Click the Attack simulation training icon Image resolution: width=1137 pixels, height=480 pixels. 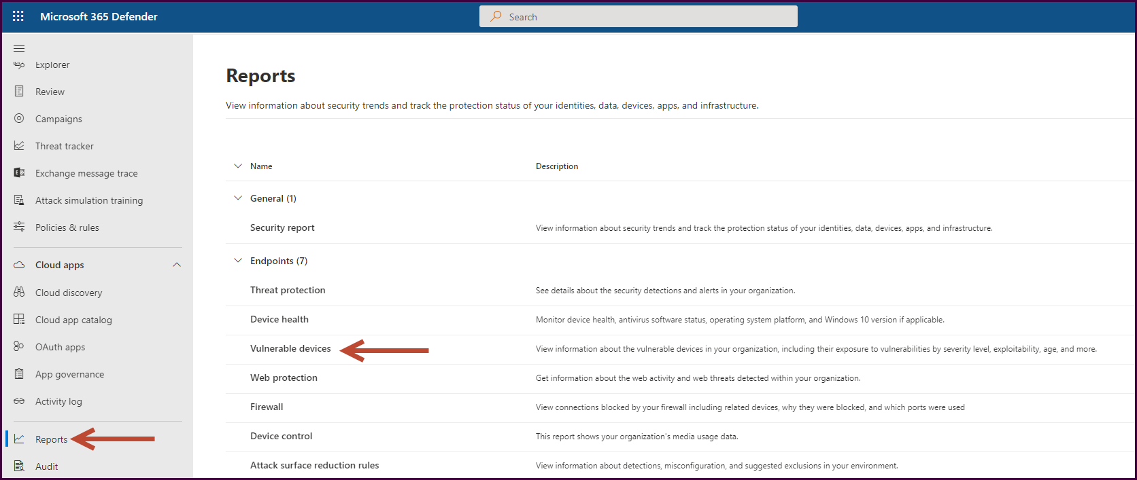[19, 200]
